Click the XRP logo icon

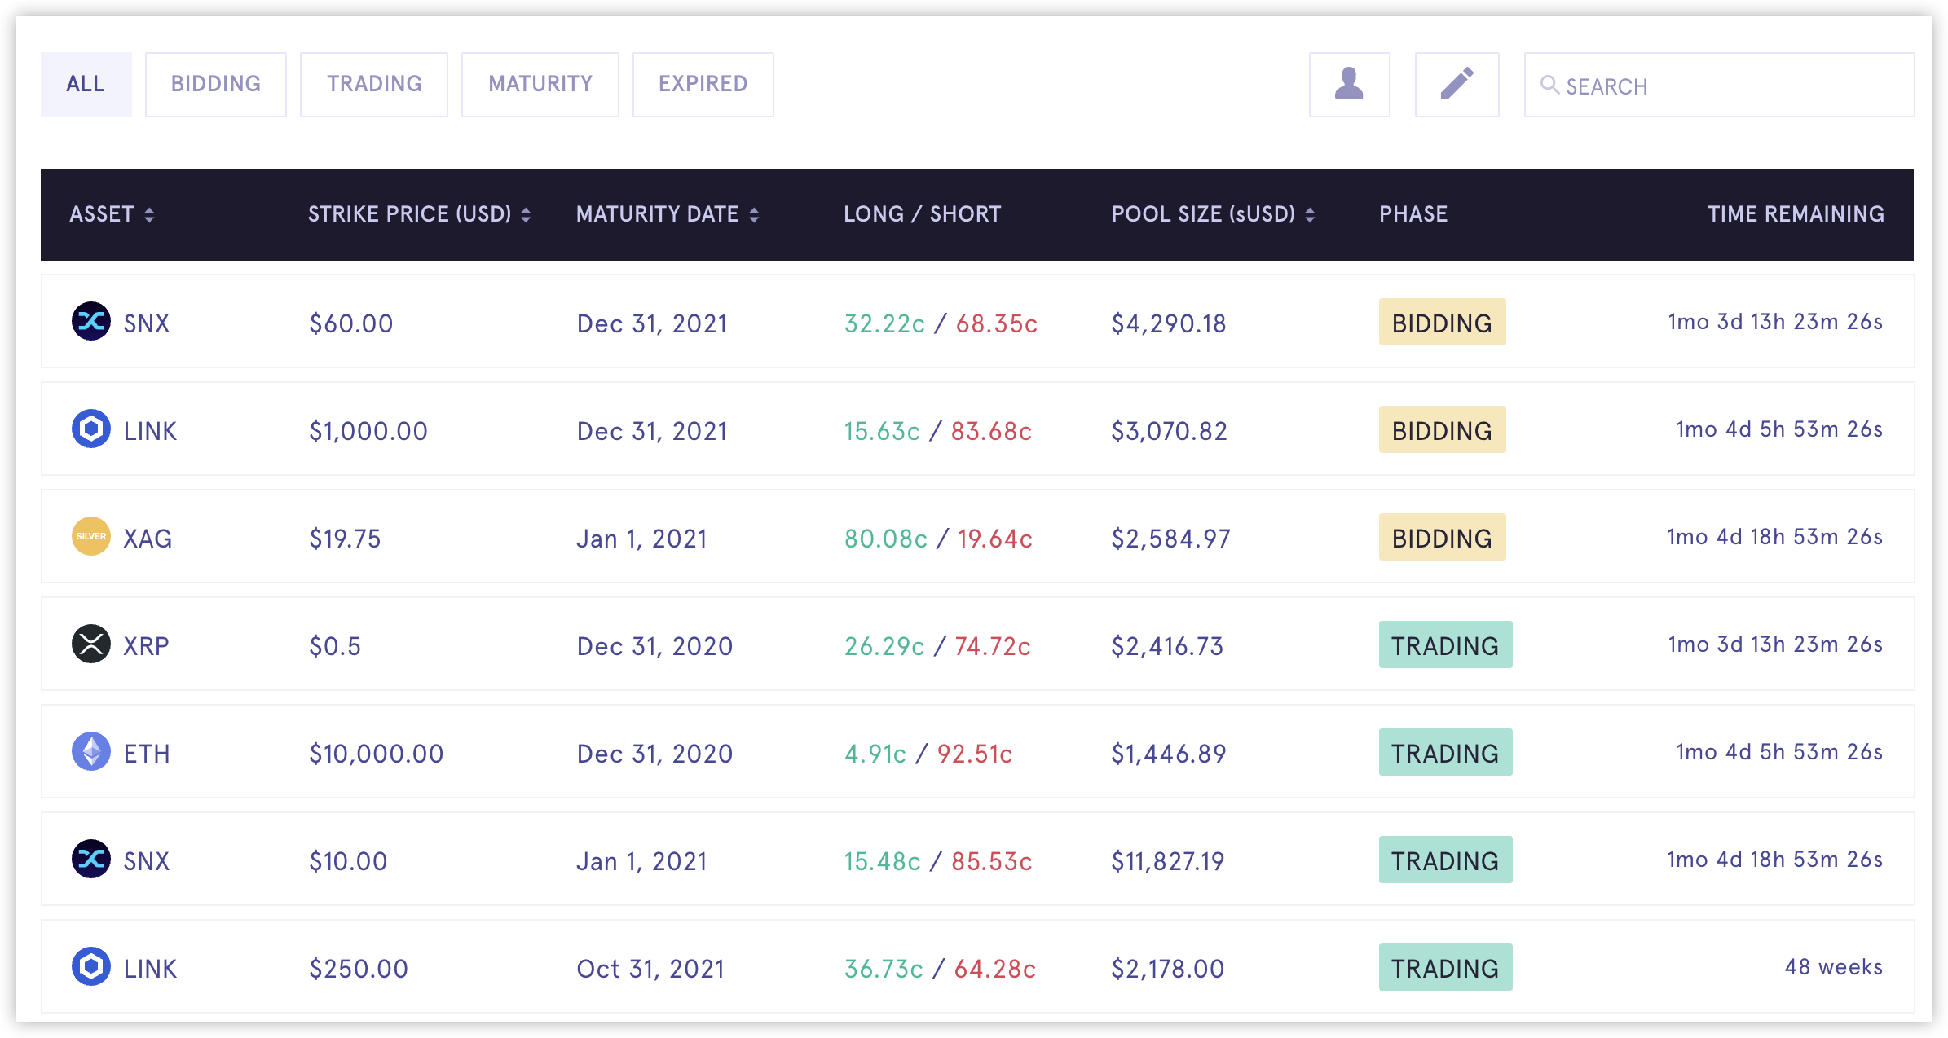click(91, 644)
